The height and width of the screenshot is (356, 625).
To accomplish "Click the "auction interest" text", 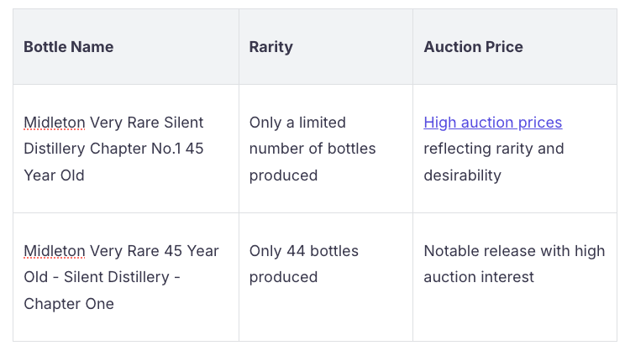I will click(x=478, y=277).
